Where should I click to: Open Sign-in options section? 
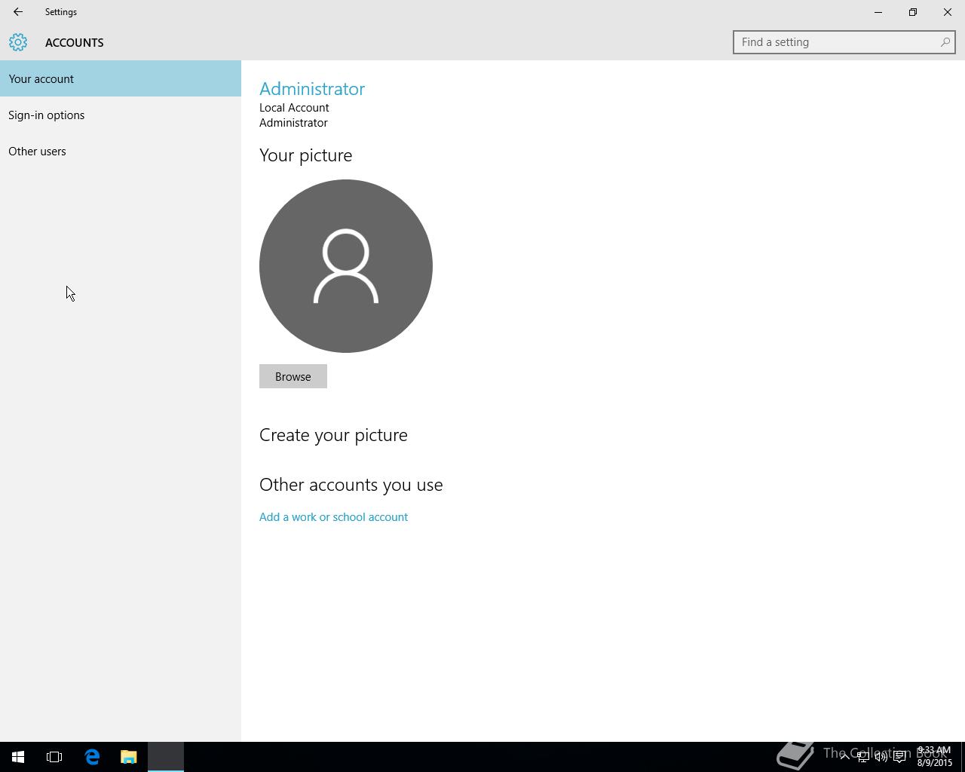pyautogui.click(x=121, y=115)
